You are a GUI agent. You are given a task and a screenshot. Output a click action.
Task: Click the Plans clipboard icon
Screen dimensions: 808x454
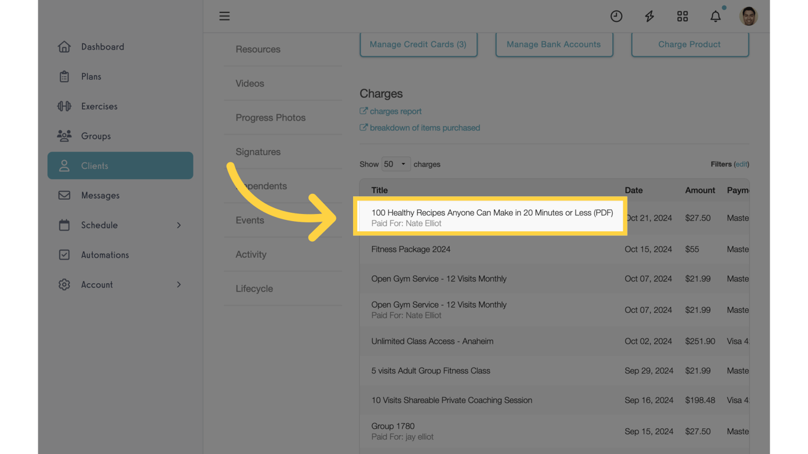tap(64, 76)
